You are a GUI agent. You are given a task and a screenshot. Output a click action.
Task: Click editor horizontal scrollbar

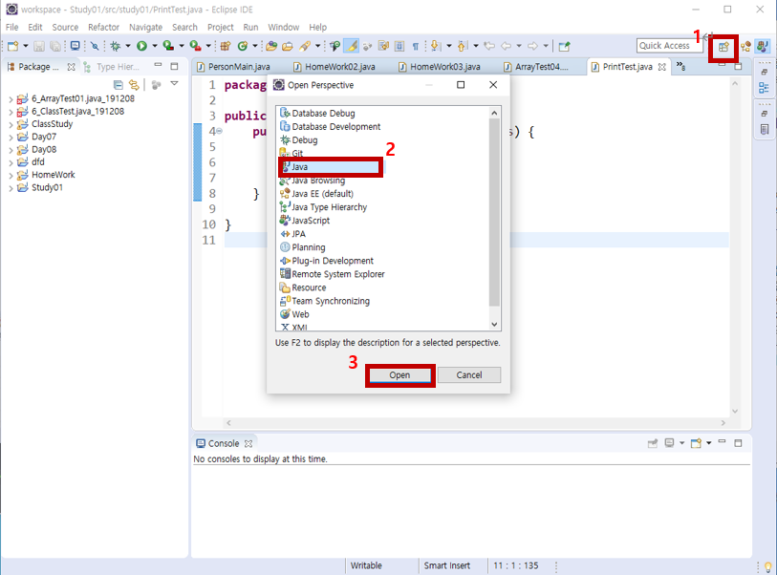pos(476,422)
